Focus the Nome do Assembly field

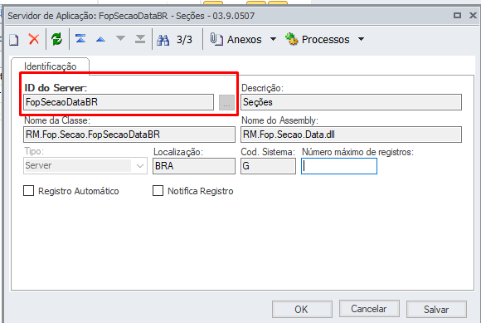[351, 135]
